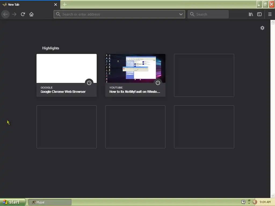Viewport: 275px width, 206px height.
Task: Click the Search box in toolbar
Action: click(x=208, y=14)
